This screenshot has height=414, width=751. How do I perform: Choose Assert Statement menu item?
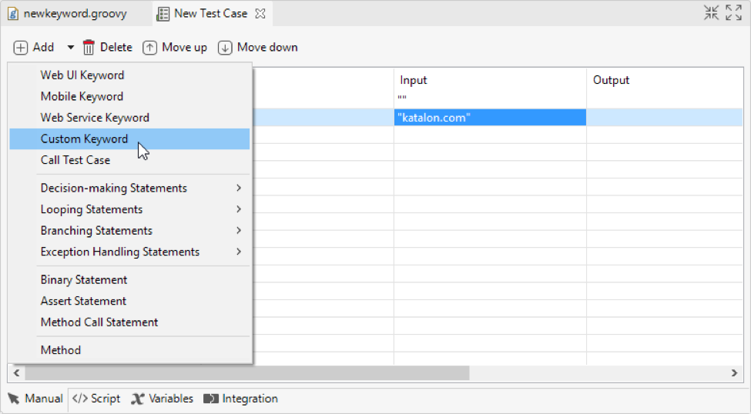(x=129, y=301)
